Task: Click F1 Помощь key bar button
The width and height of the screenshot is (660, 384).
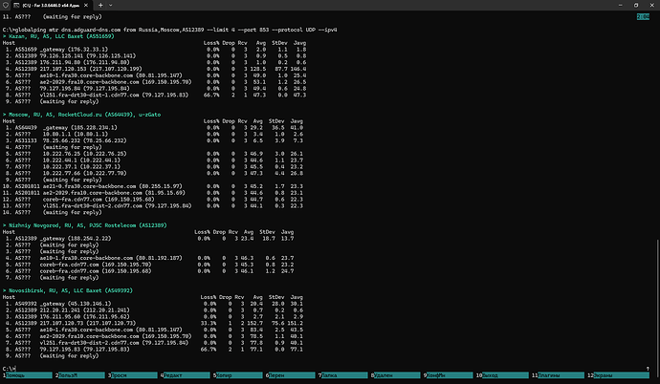Action: pos(28,375)
